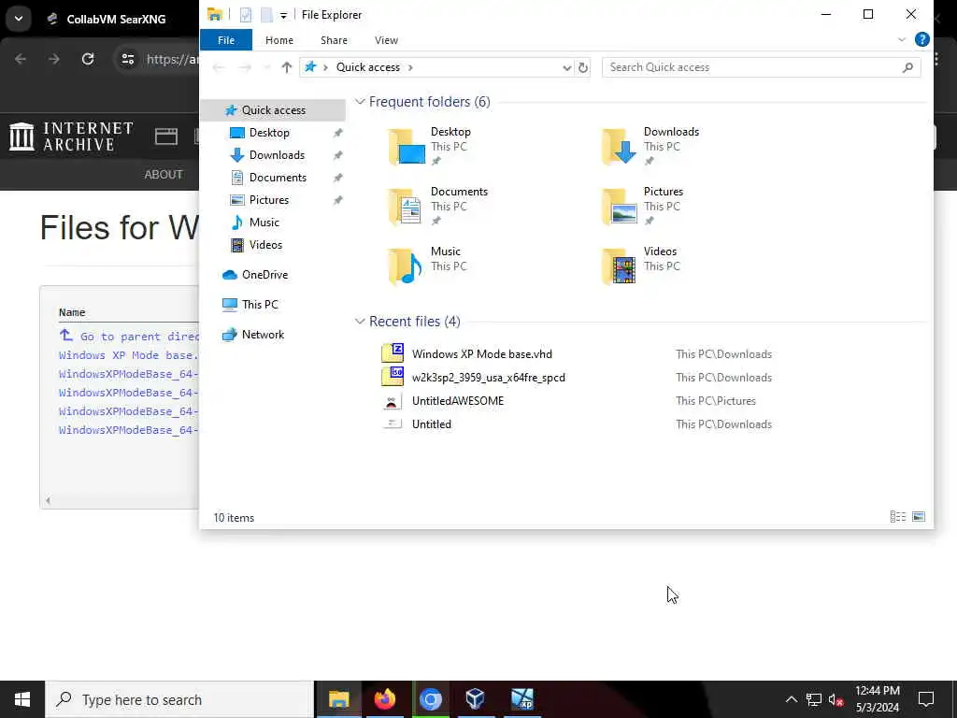Go up one level with up arrow
The width and height of the screenshot is (957, 718).
pos(286,67)
